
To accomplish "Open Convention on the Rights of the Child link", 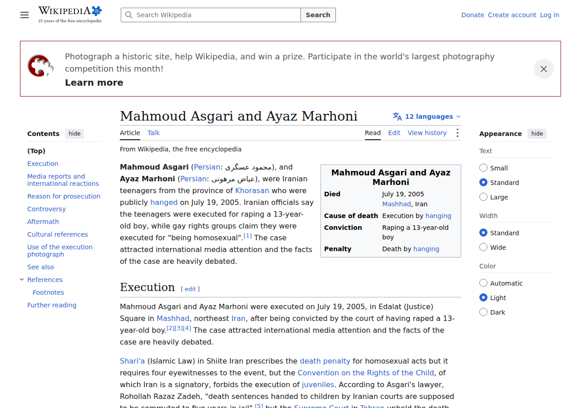I will point(366,373).
